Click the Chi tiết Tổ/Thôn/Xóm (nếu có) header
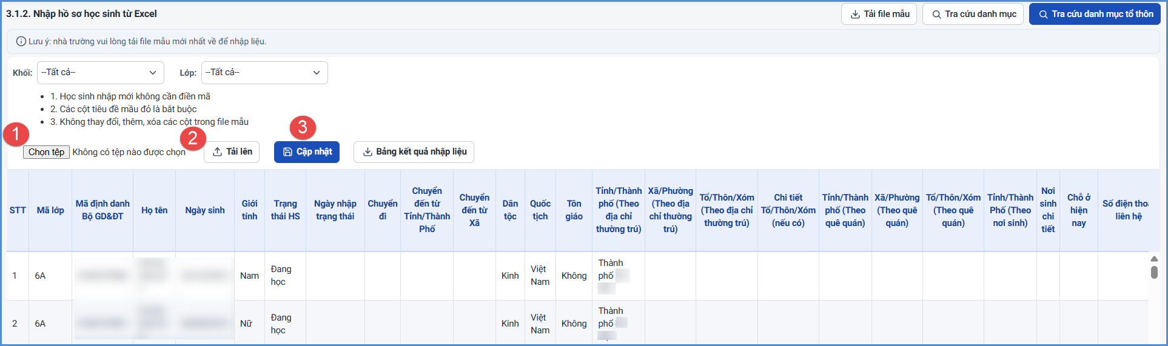The height and width of the screenshot is (346, 1168). 788,210
